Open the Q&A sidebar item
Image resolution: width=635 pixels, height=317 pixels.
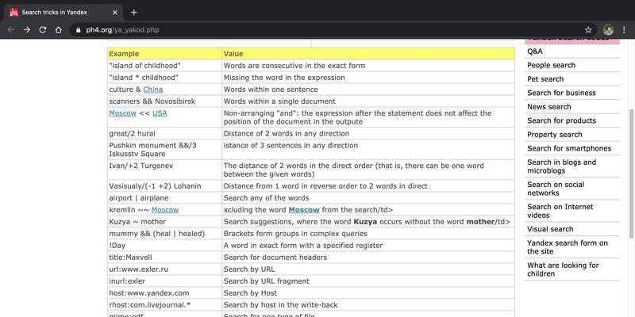[535, 52]
